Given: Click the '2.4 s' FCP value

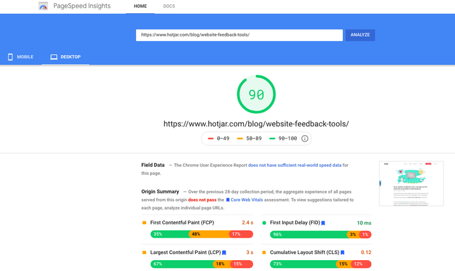Looking at the screenshot, I should 248,222.
